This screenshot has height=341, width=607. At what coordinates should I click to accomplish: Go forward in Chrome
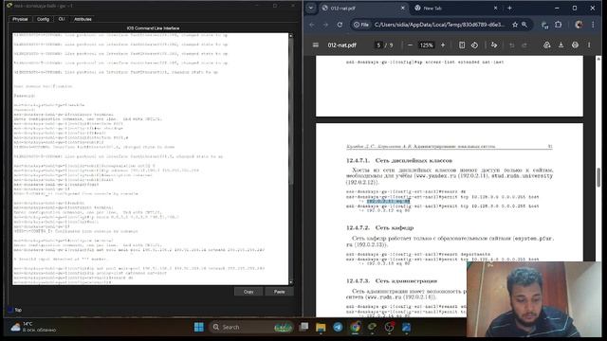[325, 25]
